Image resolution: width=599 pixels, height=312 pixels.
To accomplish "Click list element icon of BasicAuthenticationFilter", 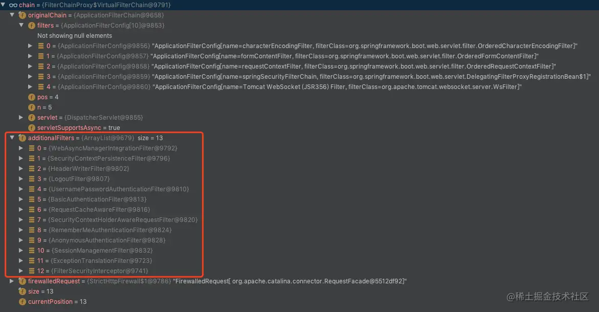I will [32, 199].
